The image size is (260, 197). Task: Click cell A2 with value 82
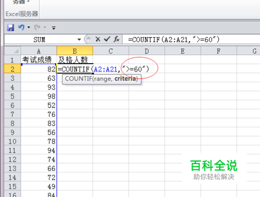pos(38,69)
